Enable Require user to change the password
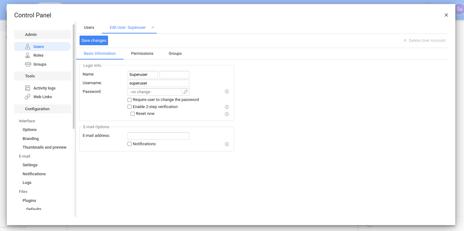Screen dimensions: 464x231 click(x=130, y=100)
